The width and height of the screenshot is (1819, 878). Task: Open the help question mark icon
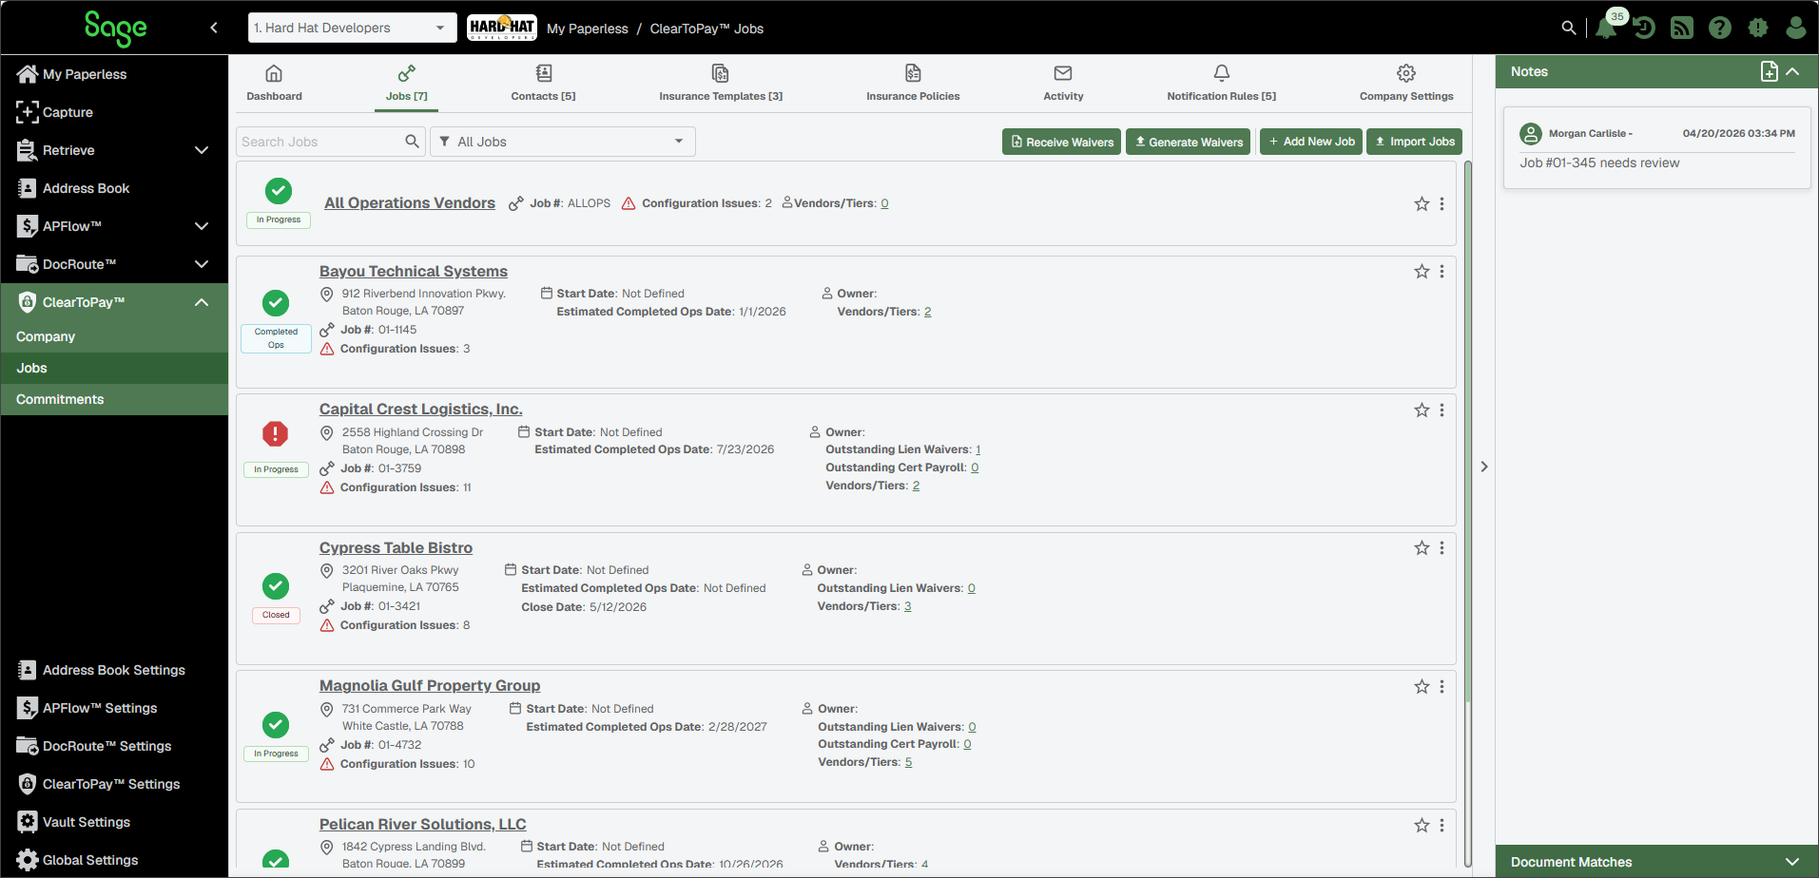pyautogui.click(x=1720, y=29)
